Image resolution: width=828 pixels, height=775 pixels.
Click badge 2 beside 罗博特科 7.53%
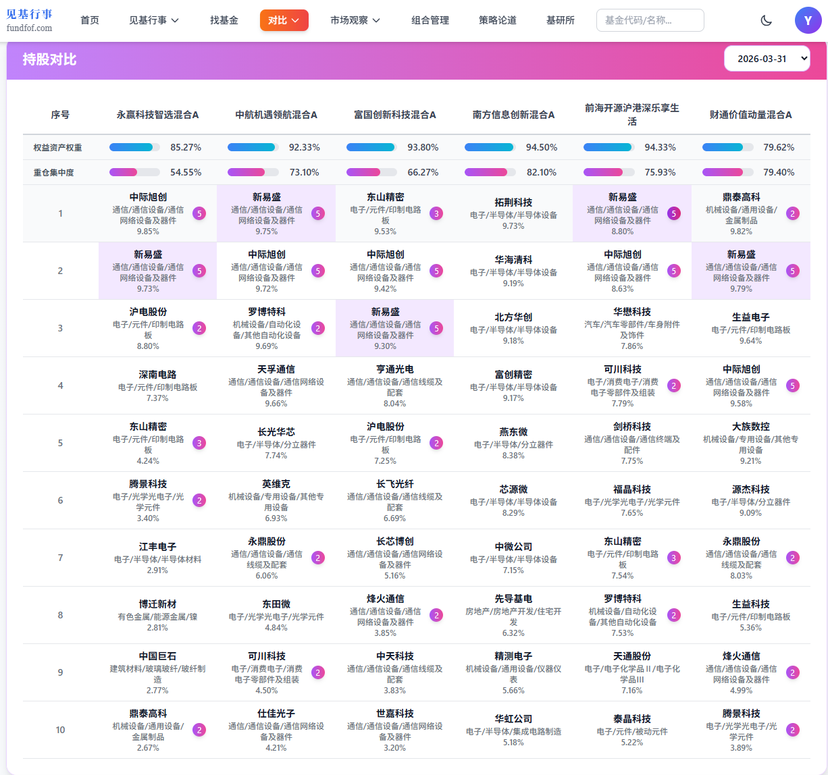(x=674, y=615)
